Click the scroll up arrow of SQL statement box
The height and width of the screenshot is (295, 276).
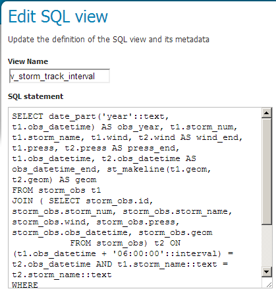click(267, 113)
